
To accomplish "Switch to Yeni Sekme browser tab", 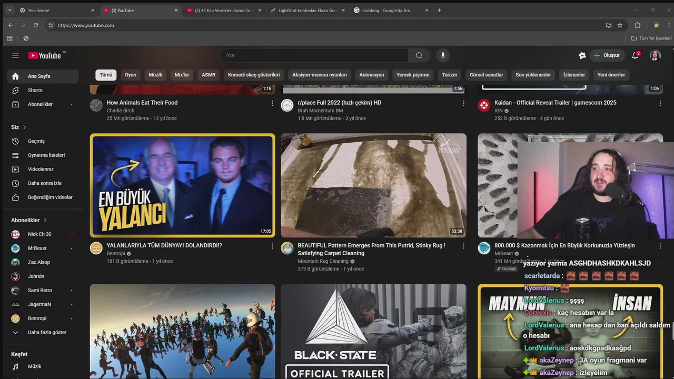I will click(x=56, y=10).
